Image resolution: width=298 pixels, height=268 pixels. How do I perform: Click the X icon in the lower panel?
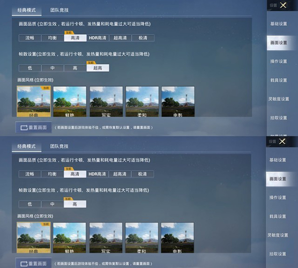pos(283,142)
